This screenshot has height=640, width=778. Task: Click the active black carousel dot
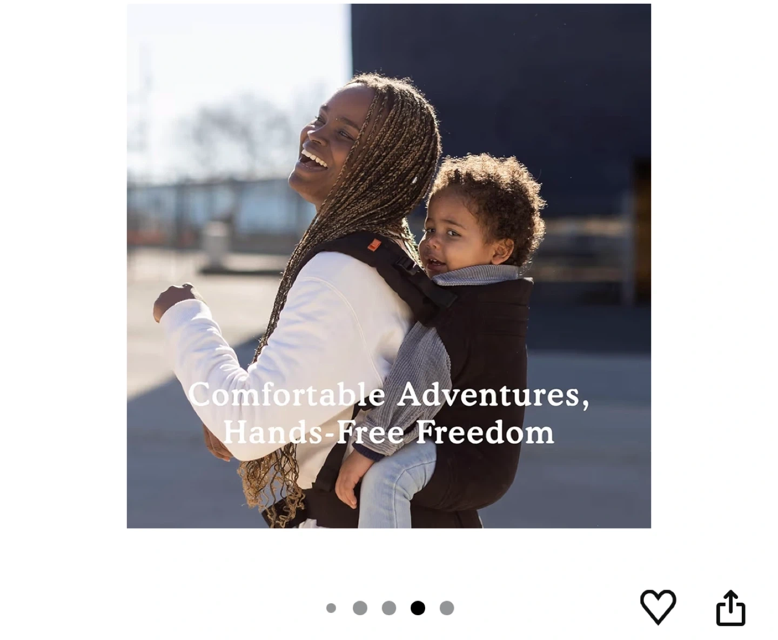[418, 608]
